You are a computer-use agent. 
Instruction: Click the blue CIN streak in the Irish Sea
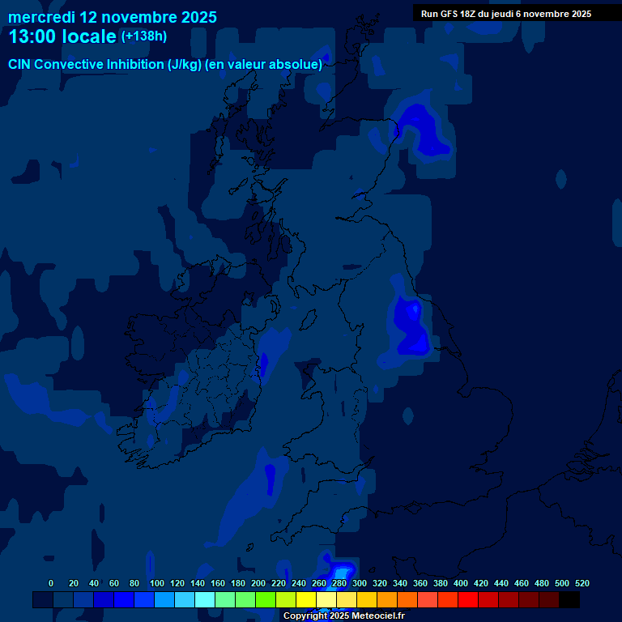coord(264,362)
